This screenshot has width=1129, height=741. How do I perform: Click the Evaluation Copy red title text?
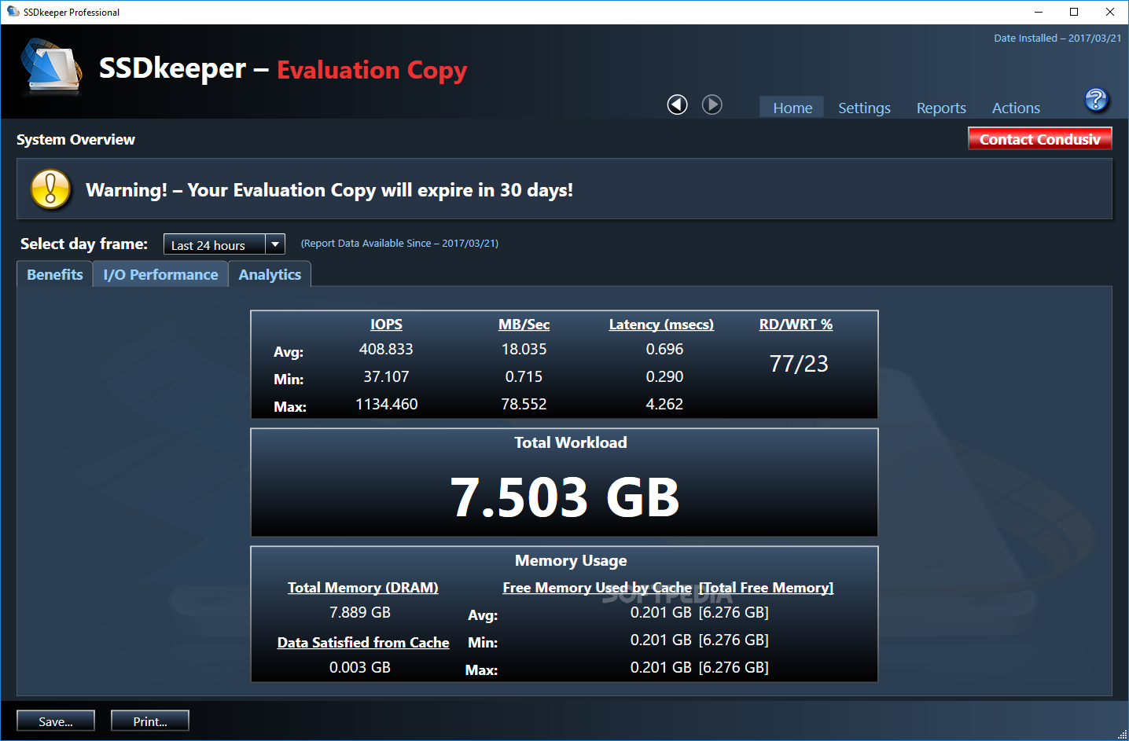372,70
